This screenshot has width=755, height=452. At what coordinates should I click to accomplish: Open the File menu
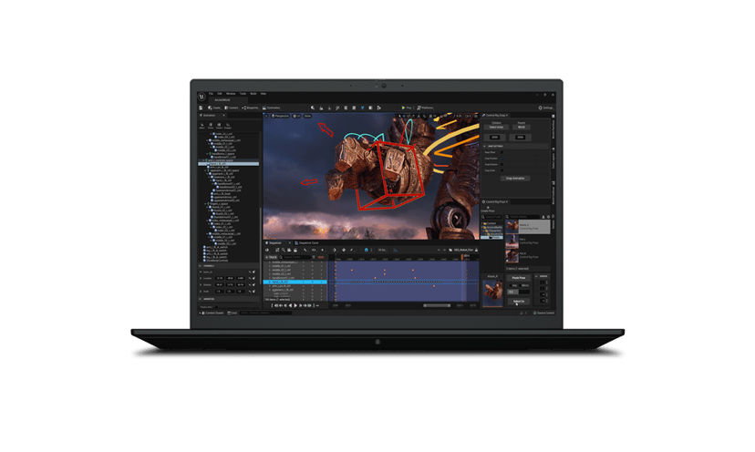[211, 93]
